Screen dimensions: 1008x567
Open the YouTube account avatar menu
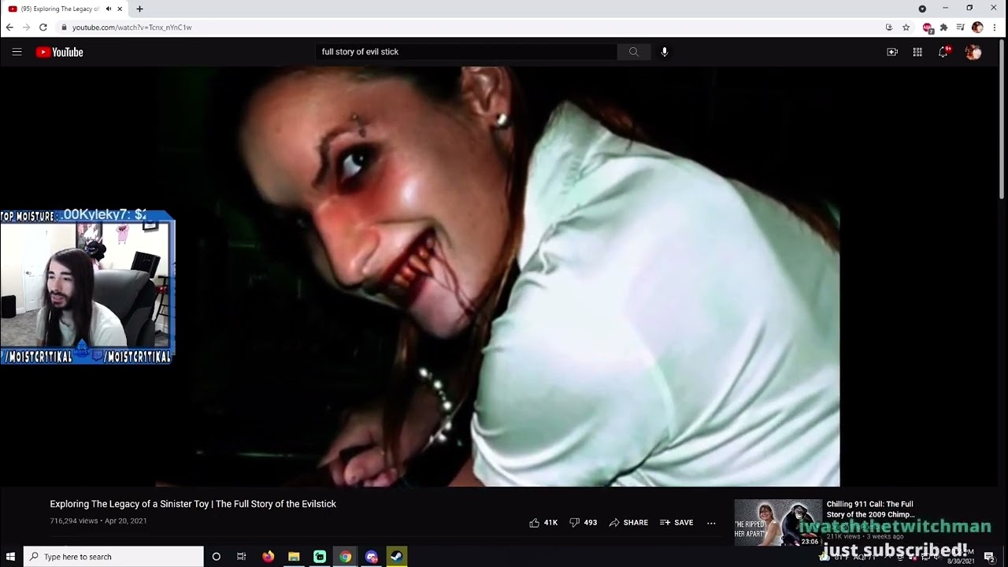(x=973, y=52)
